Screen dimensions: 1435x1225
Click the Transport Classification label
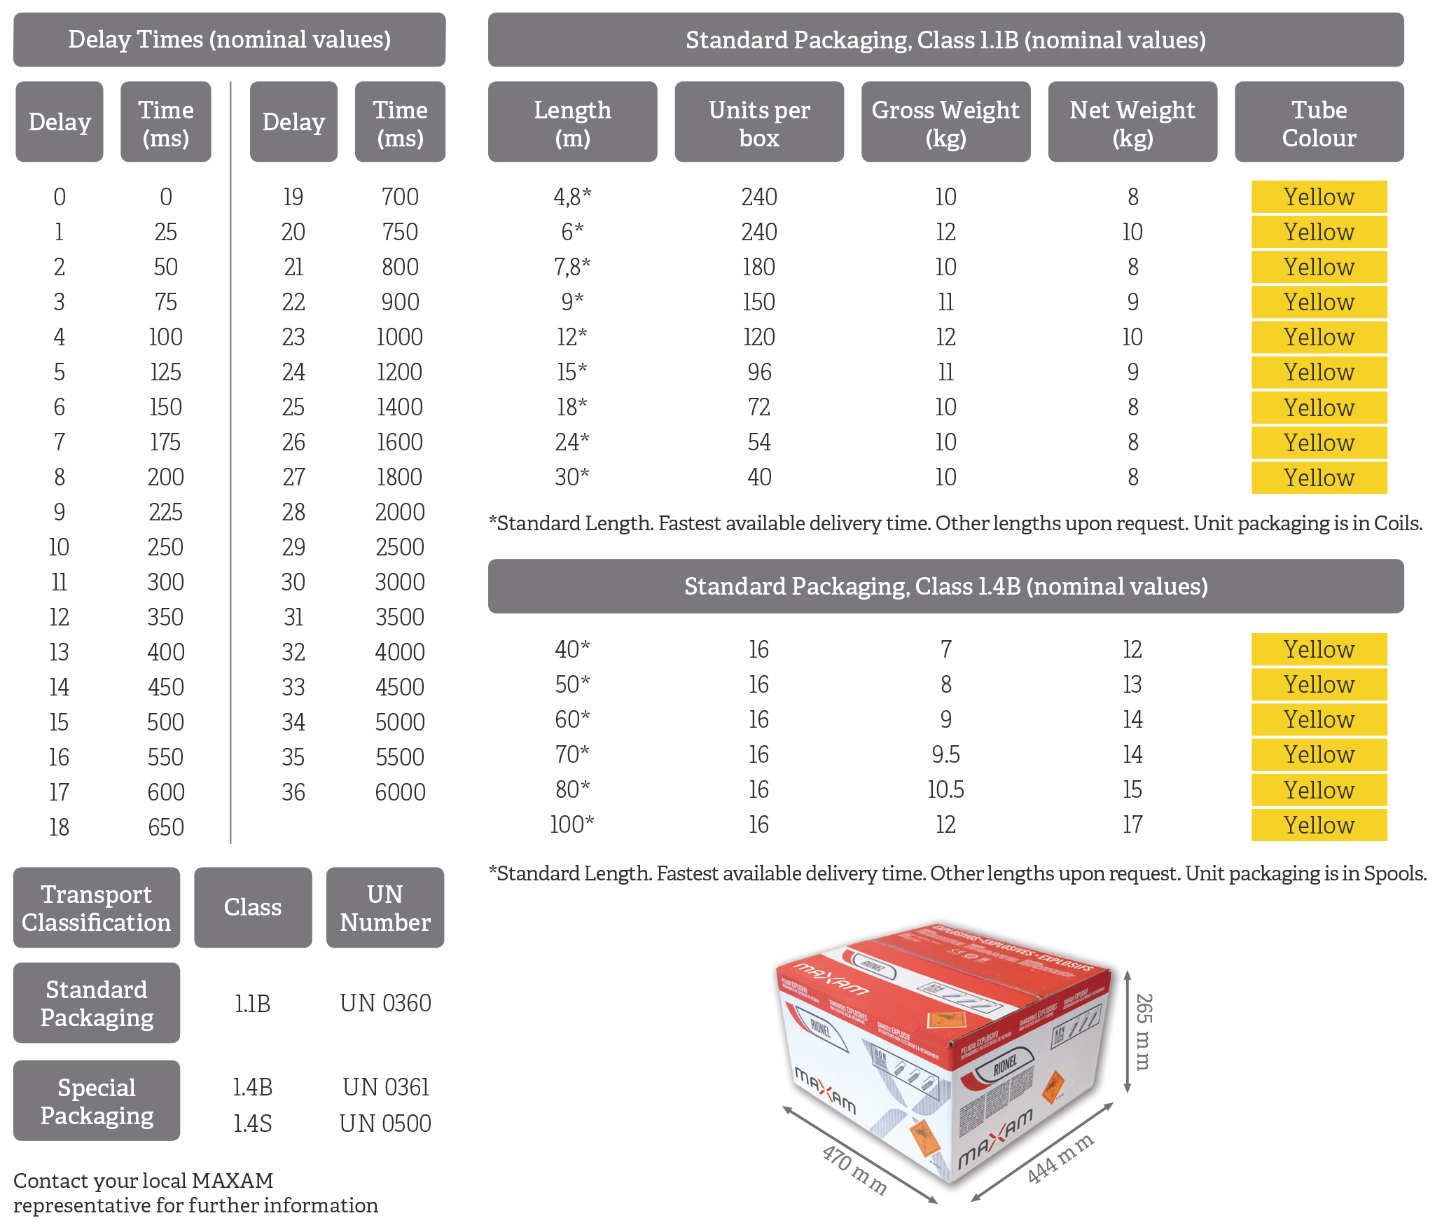click(x=97, y=908)
